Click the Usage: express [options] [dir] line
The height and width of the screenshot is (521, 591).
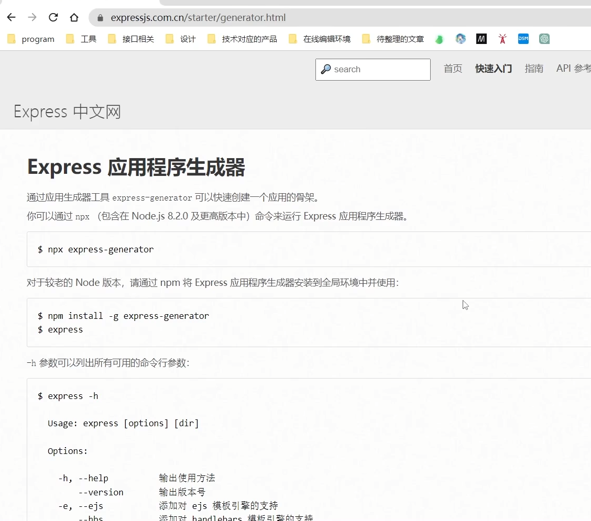point(123,424)
